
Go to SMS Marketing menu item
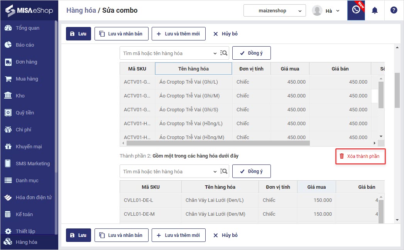[32, 164]
